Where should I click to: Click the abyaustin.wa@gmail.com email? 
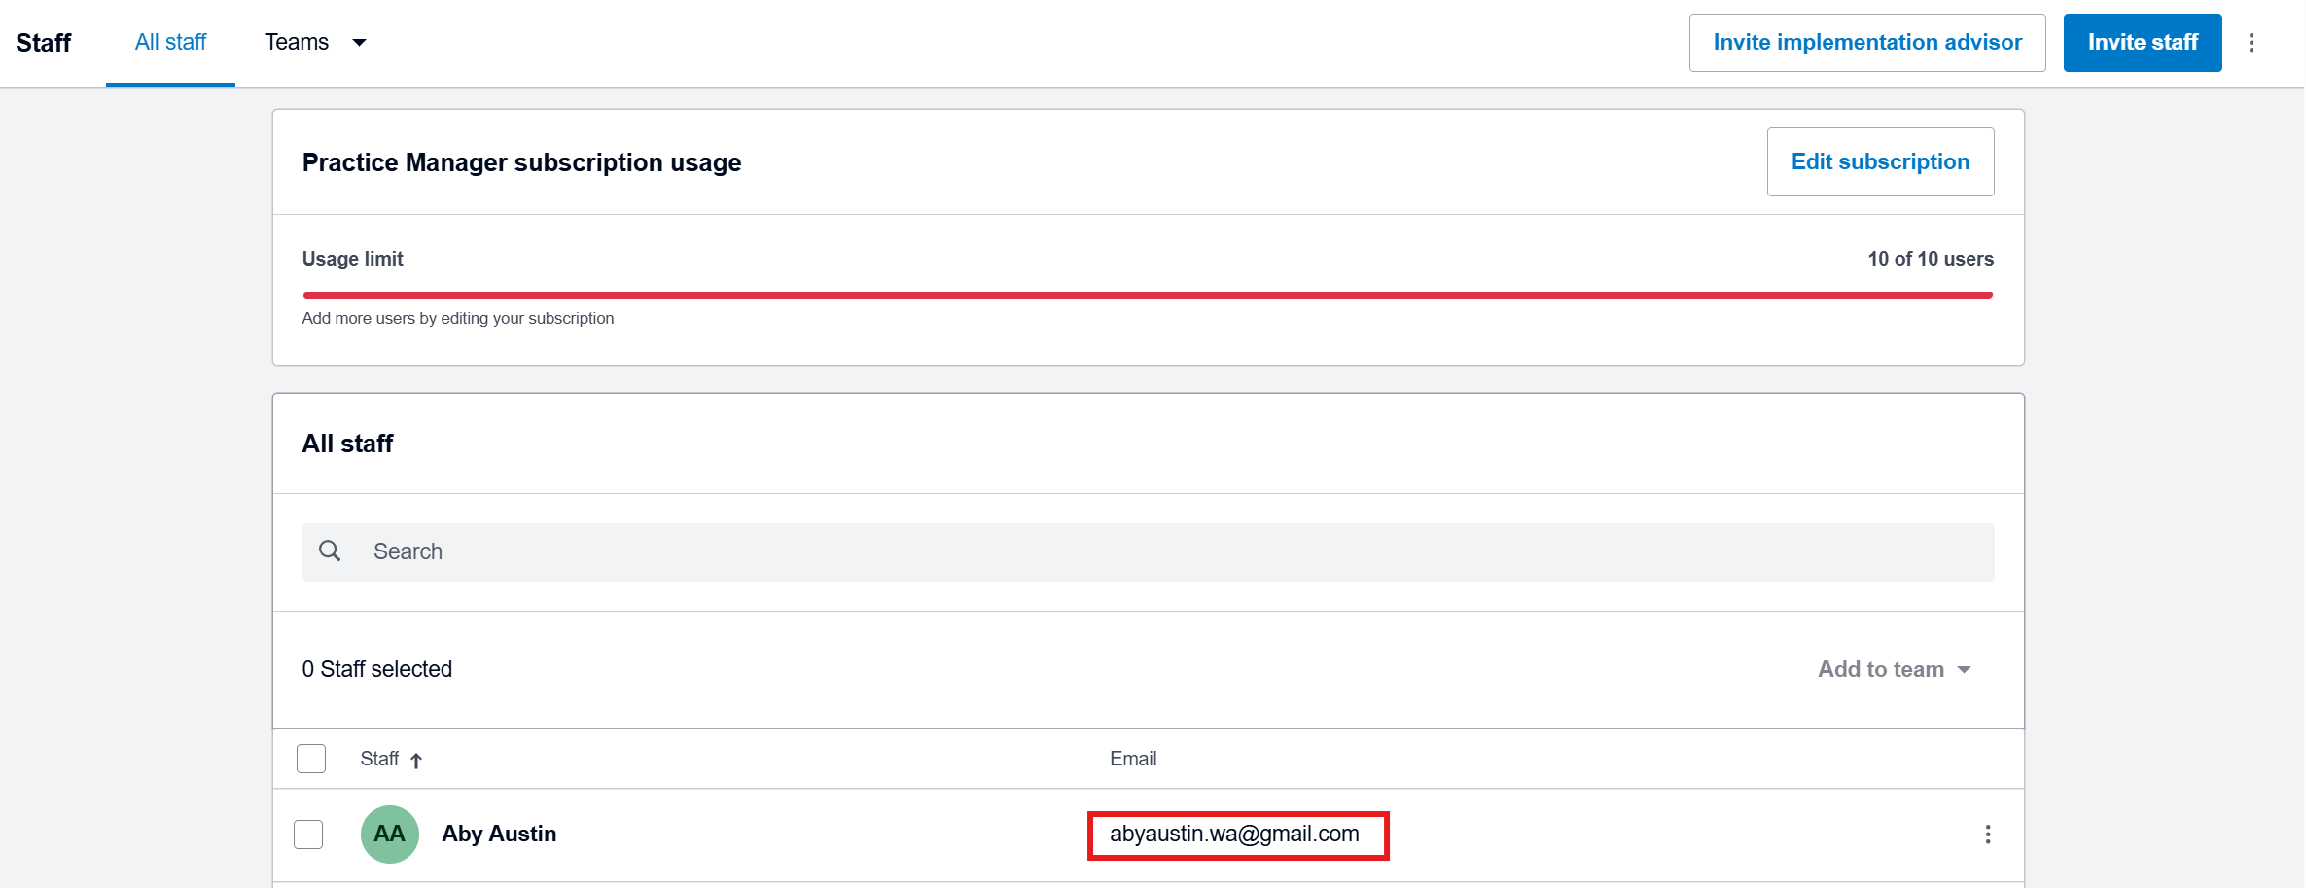pos(1234,835)
